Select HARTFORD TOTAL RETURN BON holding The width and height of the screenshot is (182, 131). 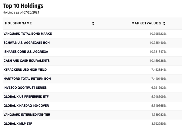click(27, 79)
